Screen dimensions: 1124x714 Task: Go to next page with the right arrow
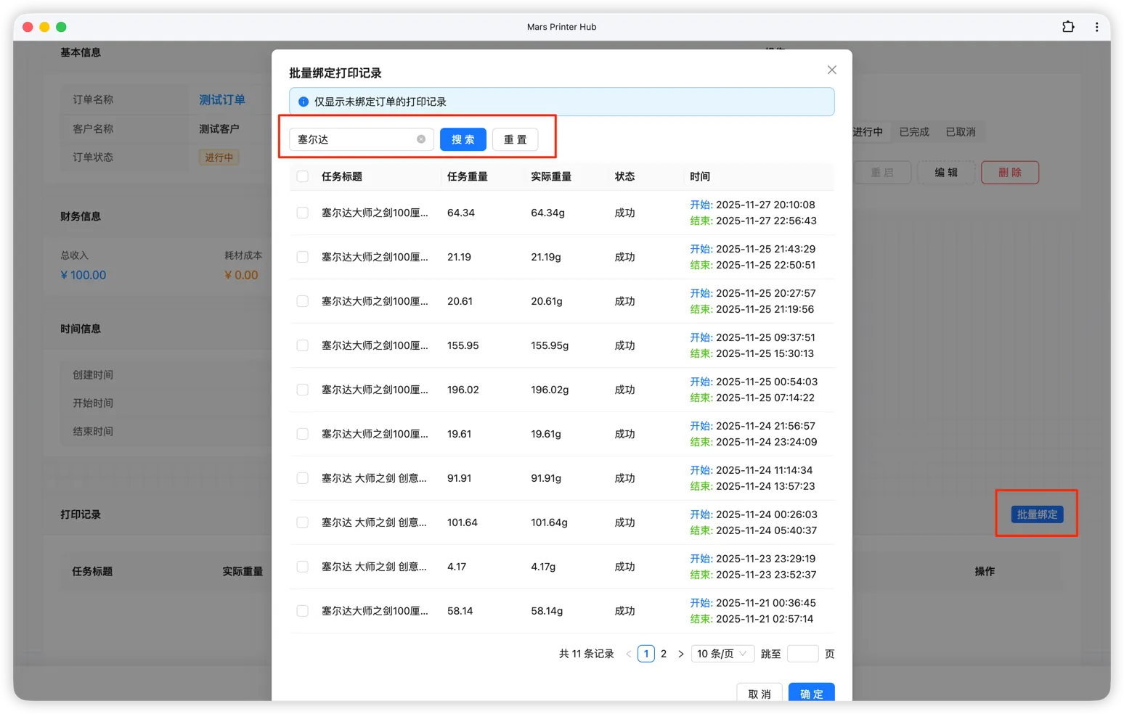tap(680, 653)
